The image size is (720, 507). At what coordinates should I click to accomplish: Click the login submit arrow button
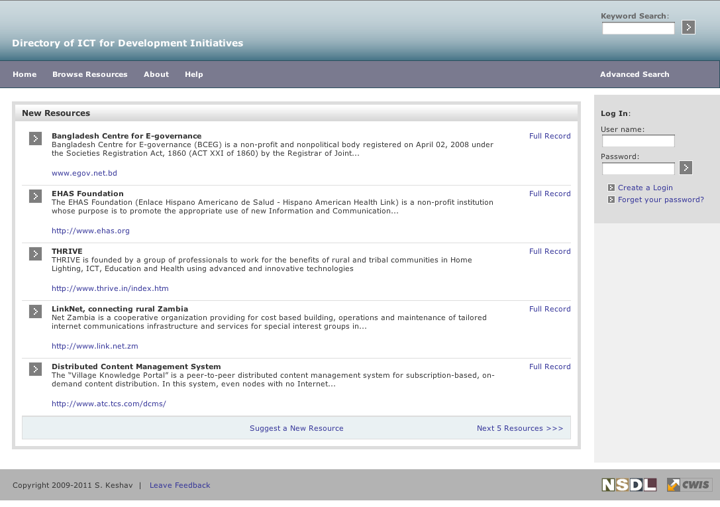pyautogui.click(x=686, y=168)
